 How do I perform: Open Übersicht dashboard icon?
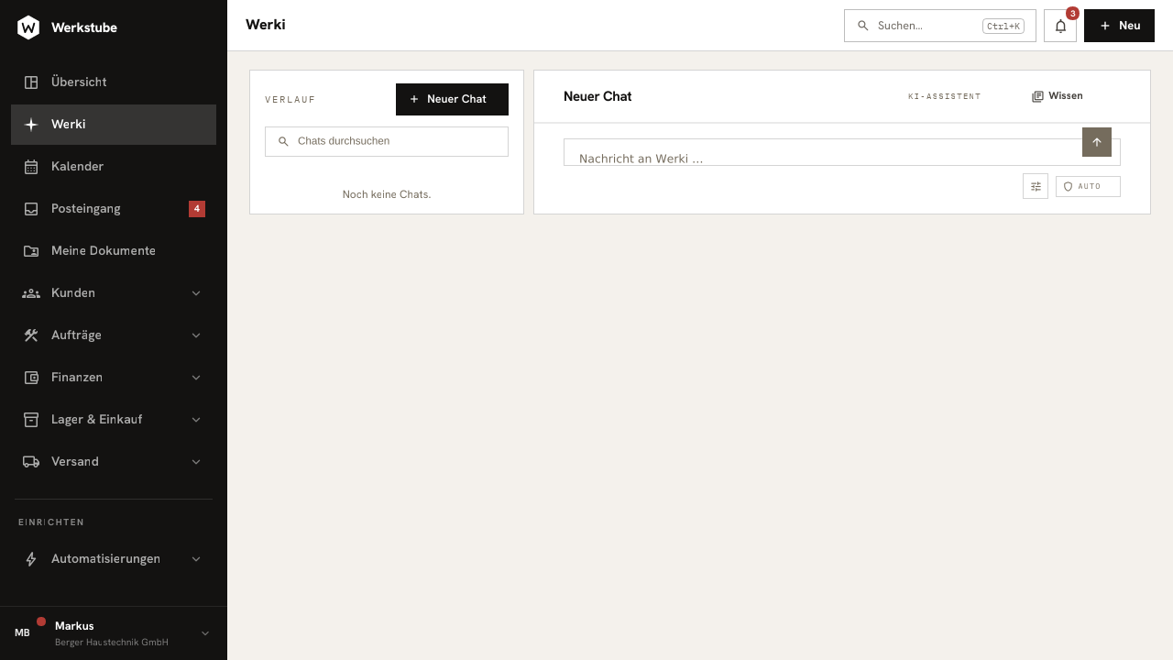pos(31,82)
